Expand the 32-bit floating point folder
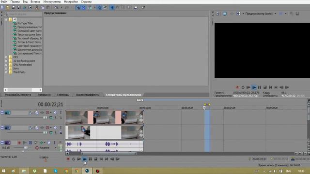 (6, 61)
